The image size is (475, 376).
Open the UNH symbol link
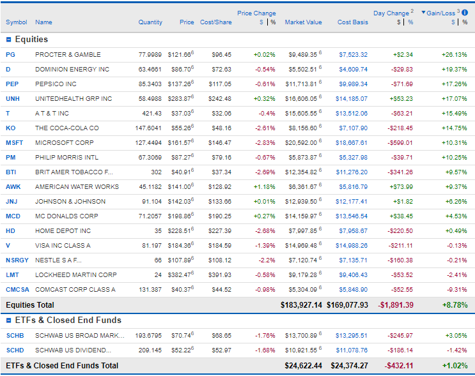(13, 98)
